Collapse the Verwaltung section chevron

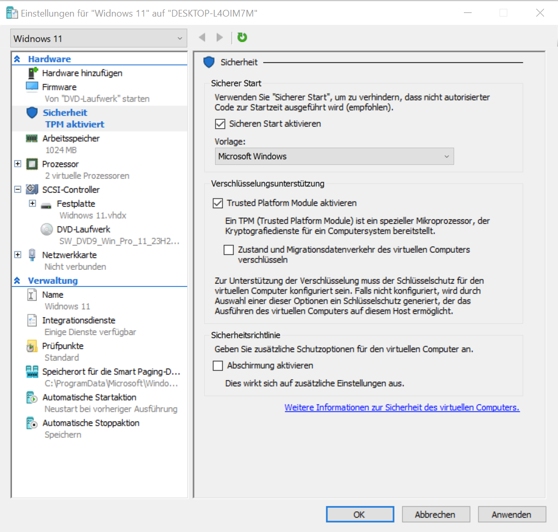point(17,281)
